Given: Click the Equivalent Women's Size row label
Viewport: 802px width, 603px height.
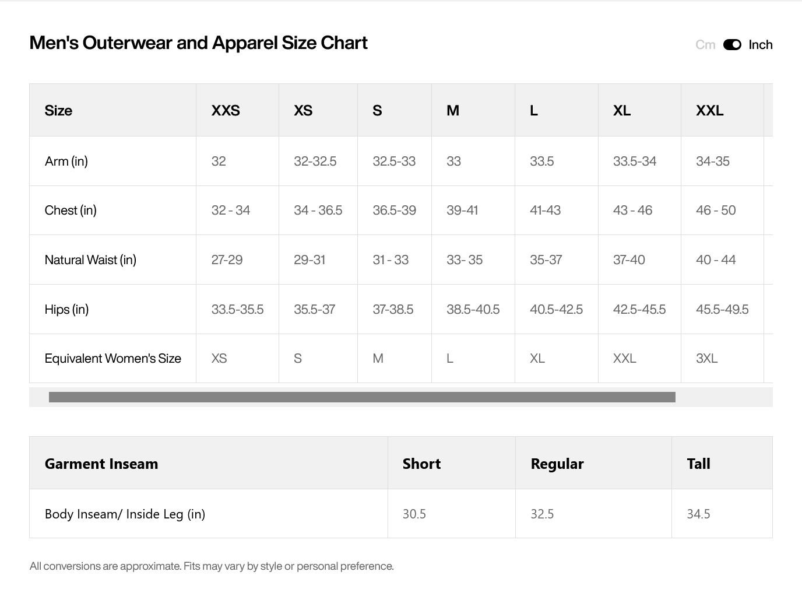Looking at the screenshot, I should point(113,359).
